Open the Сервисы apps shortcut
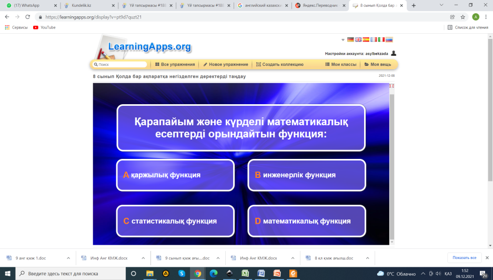Image resolution: width=493 pixels, height=280 pixels. point(16,27)
